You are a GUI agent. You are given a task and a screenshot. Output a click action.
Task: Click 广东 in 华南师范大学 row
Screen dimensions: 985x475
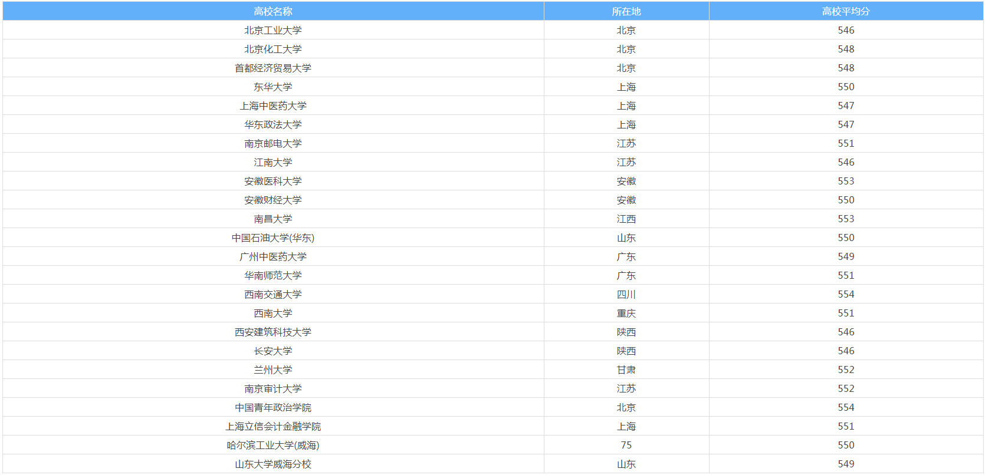point(626,275)
